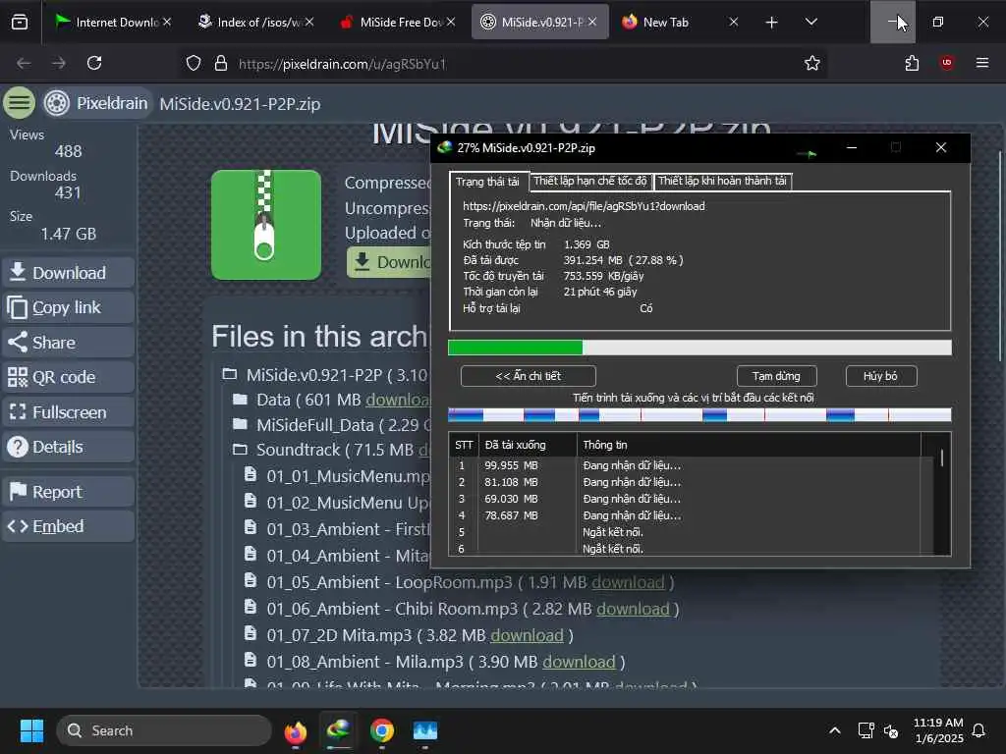Collapse the Soundtrack folder

coord(240,450)
